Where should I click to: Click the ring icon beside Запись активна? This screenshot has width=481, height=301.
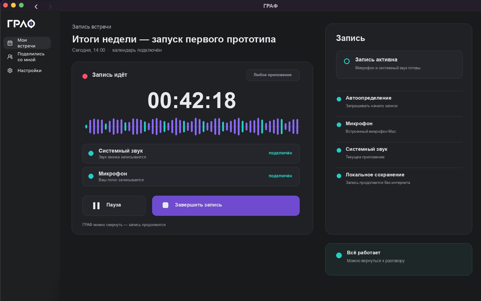pyautogui.click(x=347, y=61)
